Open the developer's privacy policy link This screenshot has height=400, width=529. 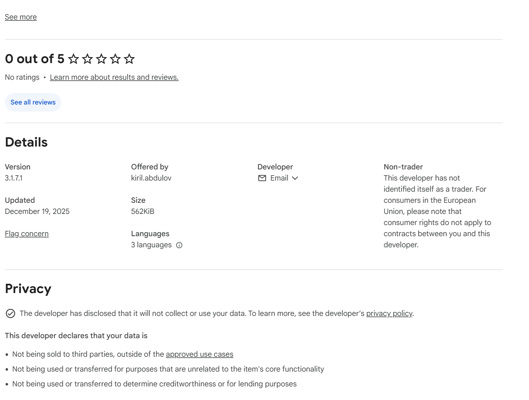click(389, 313)
